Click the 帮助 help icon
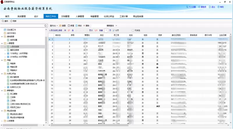This screenshot has width=233, height=129. tap(218, 7)
